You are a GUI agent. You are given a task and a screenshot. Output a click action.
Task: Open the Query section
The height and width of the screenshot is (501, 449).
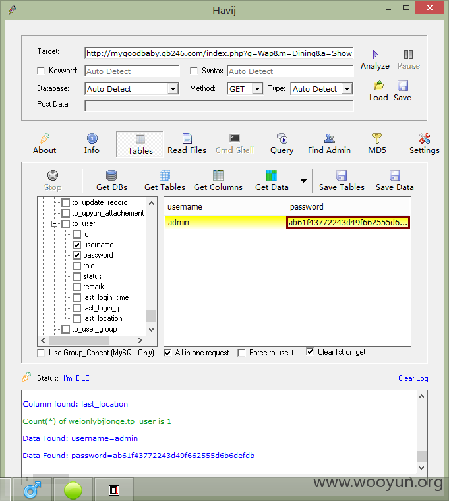[282, 144]
